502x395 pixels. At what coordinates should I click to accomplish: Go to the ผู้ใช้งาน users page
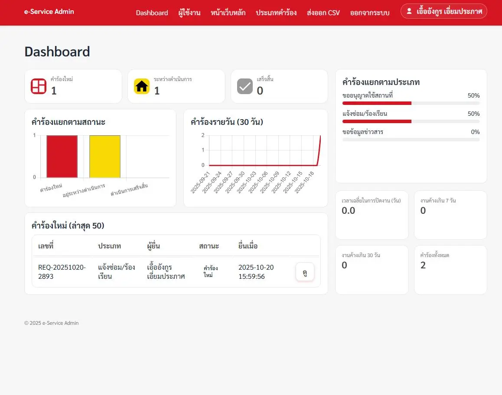(189, 13)
